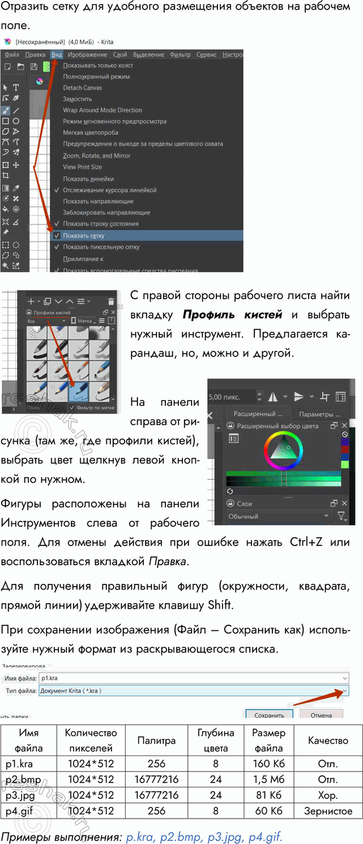Click the Duplicate layer icon

point(48,301)
